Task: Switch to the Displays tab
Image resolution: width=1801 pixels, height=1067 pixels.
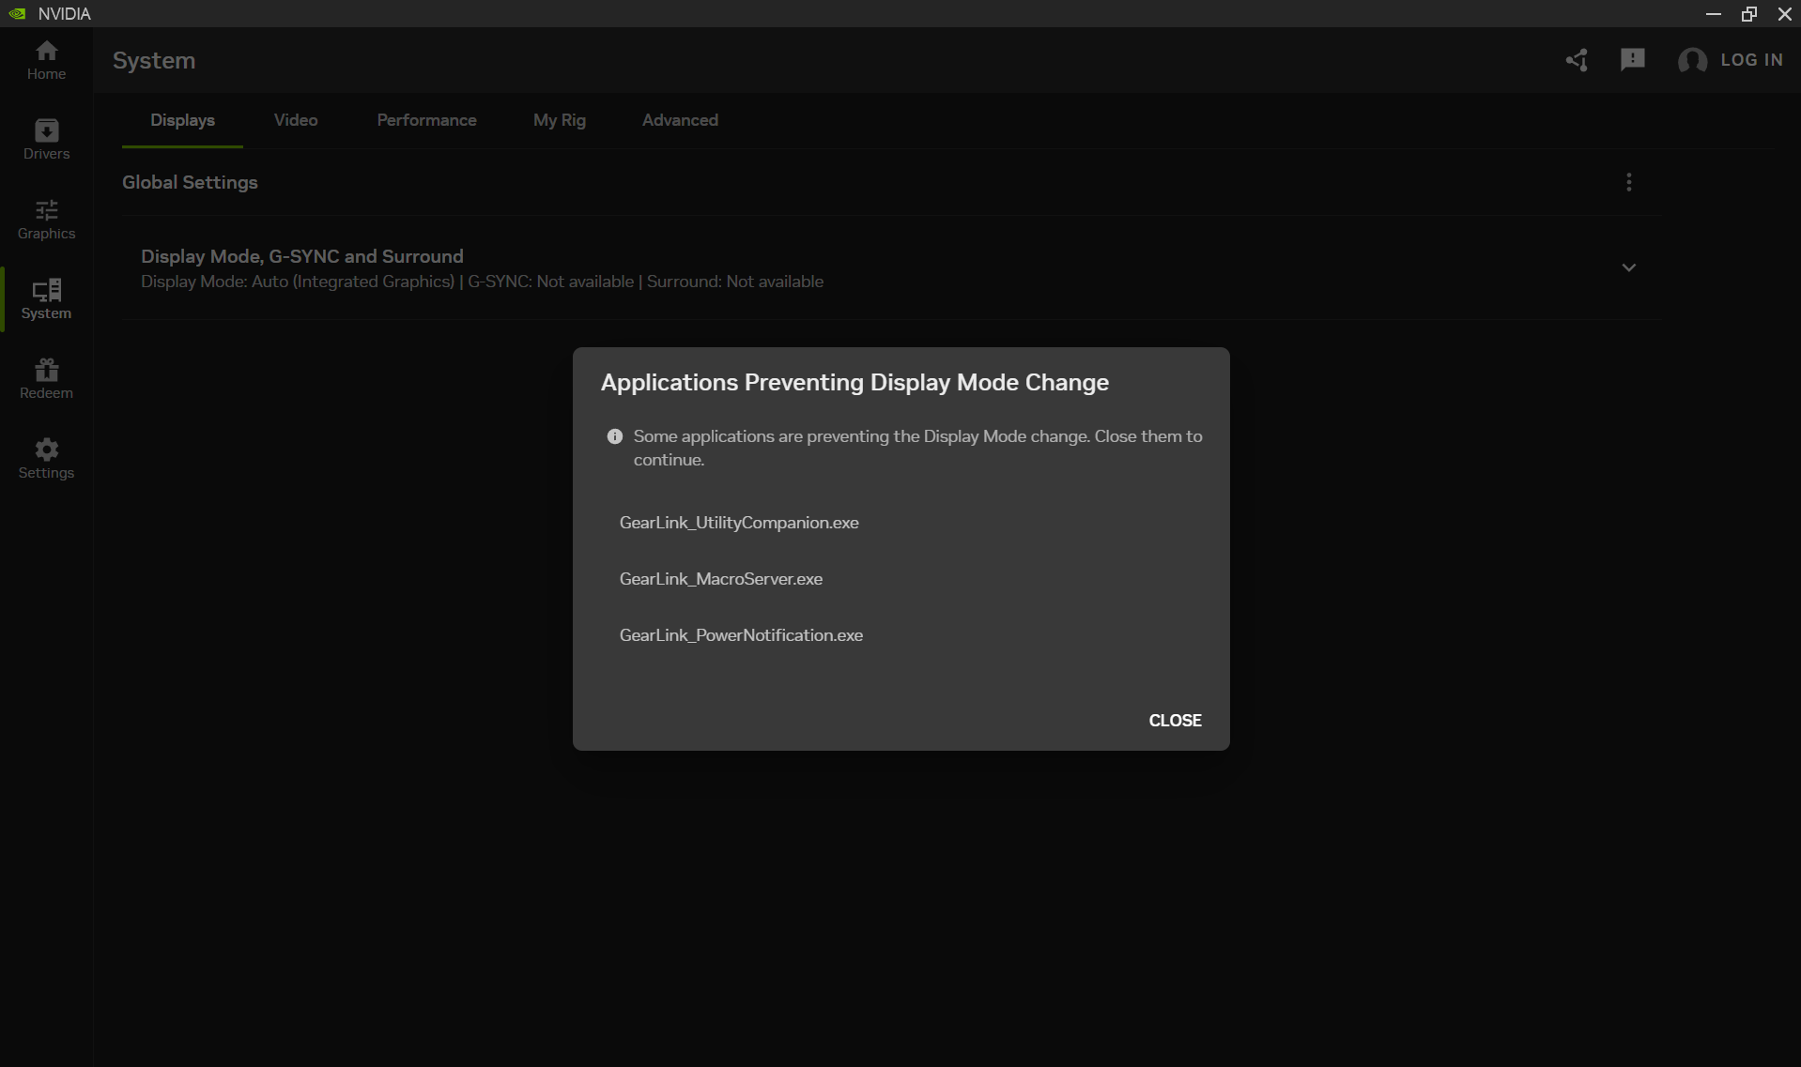Action: pyautogui.click(x=182, y=120)
